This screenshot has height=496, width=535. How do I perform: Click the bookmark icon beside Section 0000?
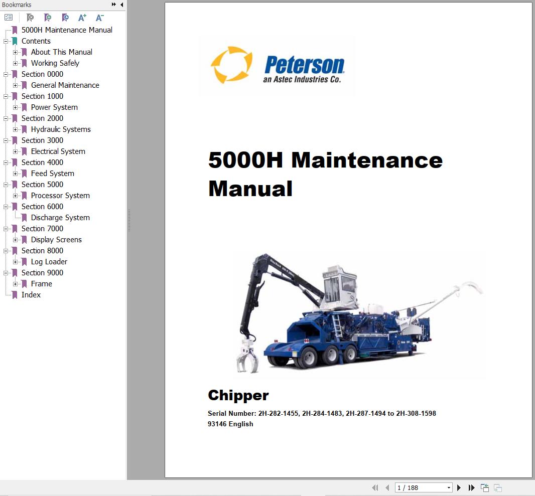(x=15, y=74)
